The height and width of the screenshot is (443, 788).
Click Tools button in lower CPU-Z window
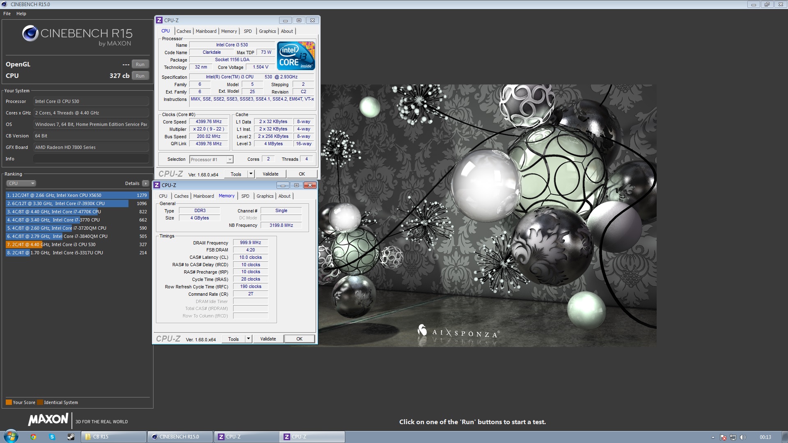click(x=234, y=339)
